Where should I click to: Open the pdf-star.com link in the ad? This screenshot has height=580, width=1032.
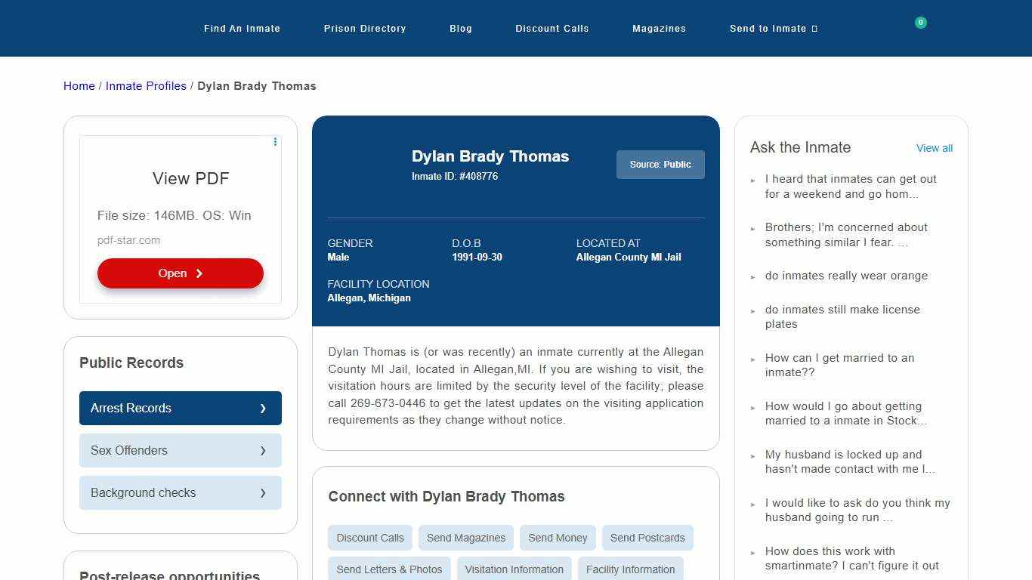128,240
